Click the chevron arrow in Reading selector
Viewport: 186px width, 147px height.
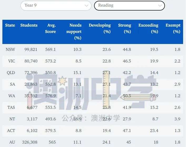pos(160,6)
